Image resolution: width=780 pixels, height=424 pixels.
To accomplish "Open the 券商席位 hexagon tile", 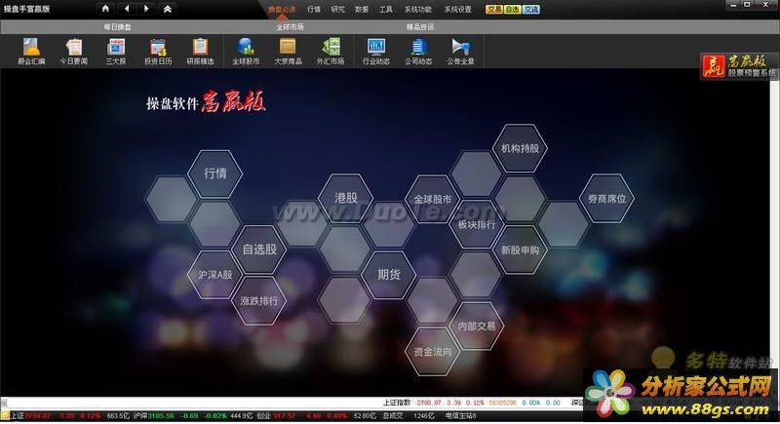I will [x=606, y=198].
